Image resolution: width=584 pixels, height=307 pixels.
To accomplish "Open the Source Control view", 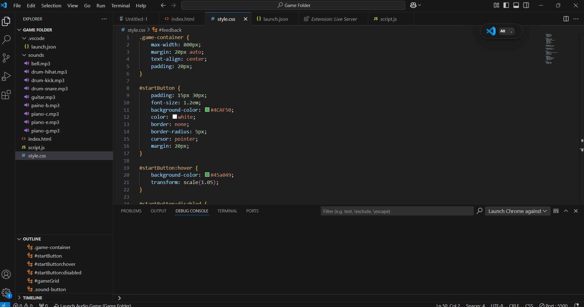I will (x=6, y=58).
